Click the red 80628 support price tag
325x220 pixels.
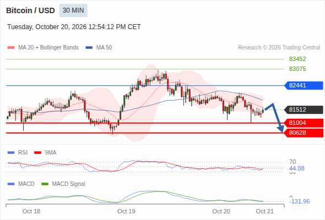[x=304, y=133]
